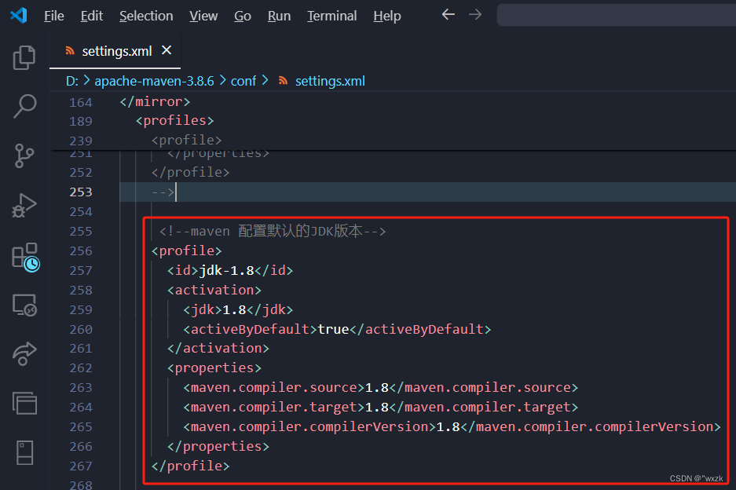Go forward using the right arrow

[475, 15]
